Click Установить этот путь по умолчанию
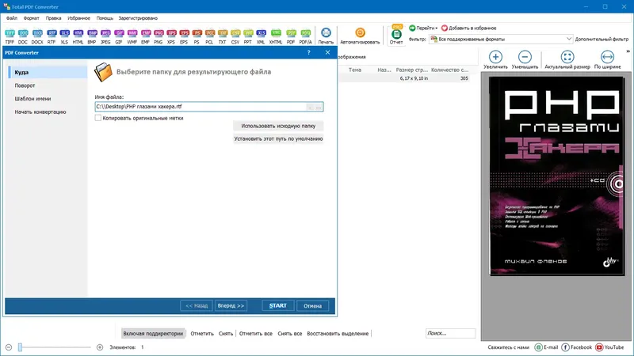Viewport: 634px width, 356px height. 278,138
